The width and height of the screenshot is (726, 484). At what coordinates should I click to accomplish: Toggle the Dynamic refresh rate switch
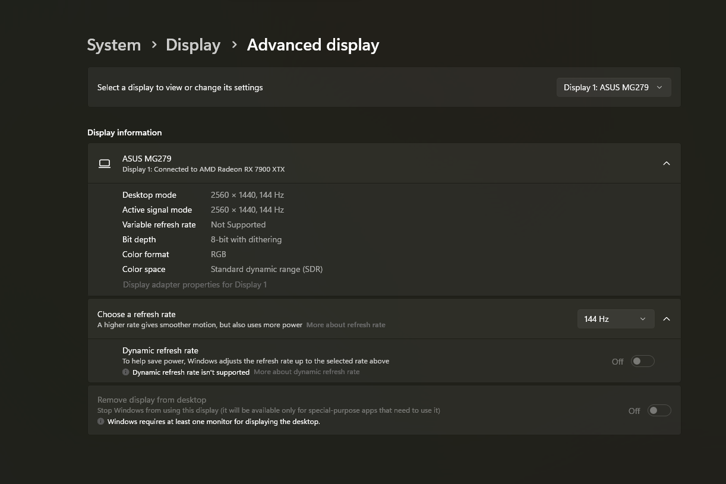(642, 361)
